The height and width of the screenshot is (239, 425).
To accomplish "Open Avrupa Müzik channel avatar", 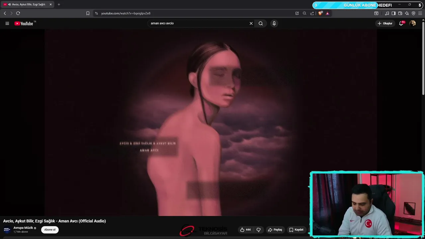I will (x=7, y=230).
